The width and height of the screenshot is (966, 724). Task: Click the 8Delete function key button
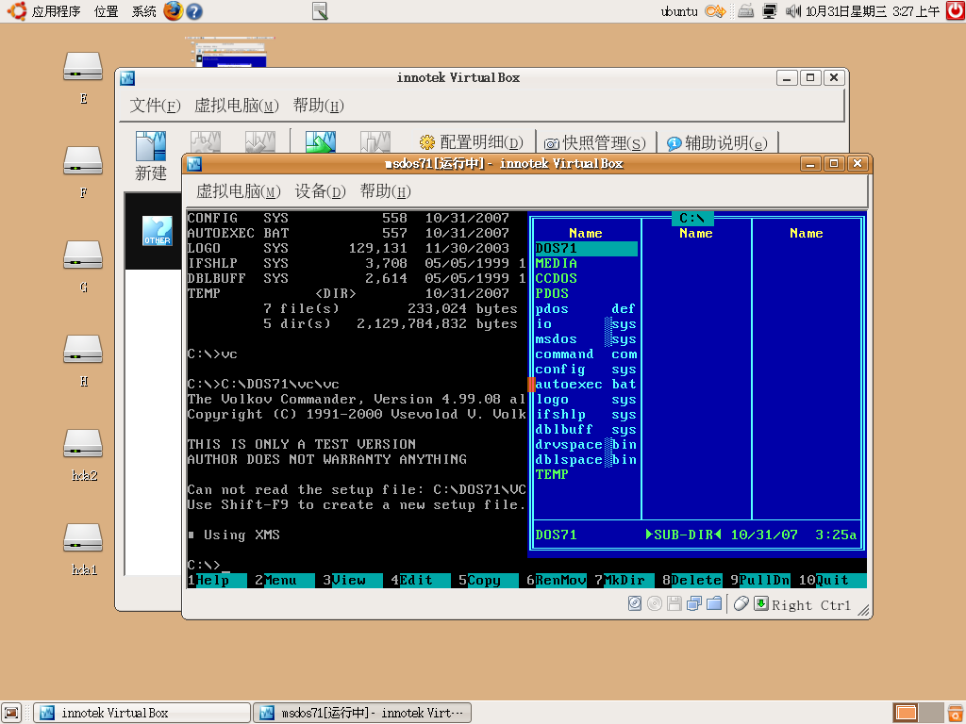(x=691, y=581)
